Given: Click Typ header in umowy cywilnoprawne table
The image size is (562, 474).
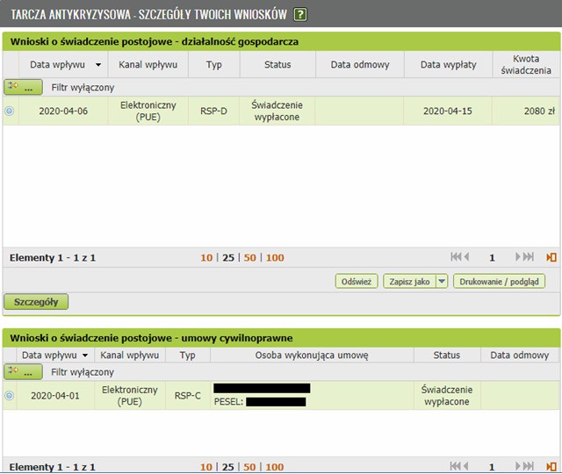Looking at the screenshot, I should point(187,355).
